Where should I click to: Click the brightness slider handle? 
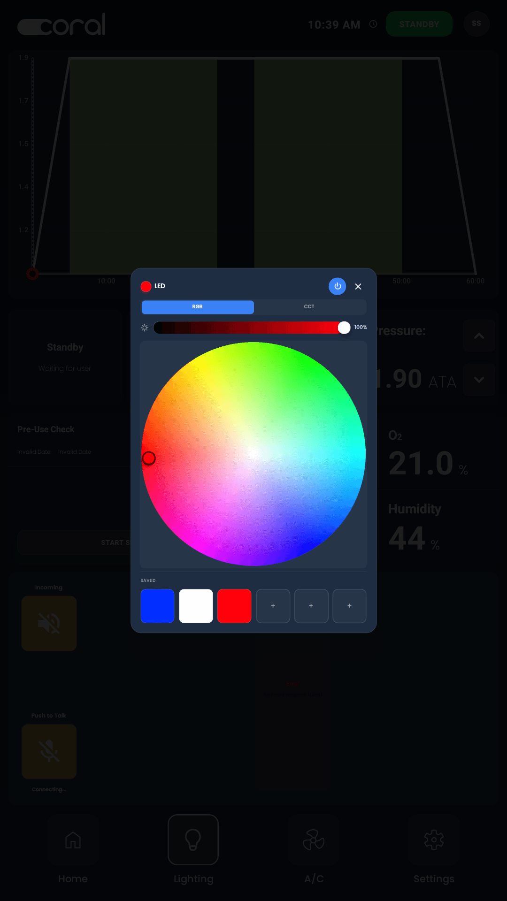click(x=344, y=328)
